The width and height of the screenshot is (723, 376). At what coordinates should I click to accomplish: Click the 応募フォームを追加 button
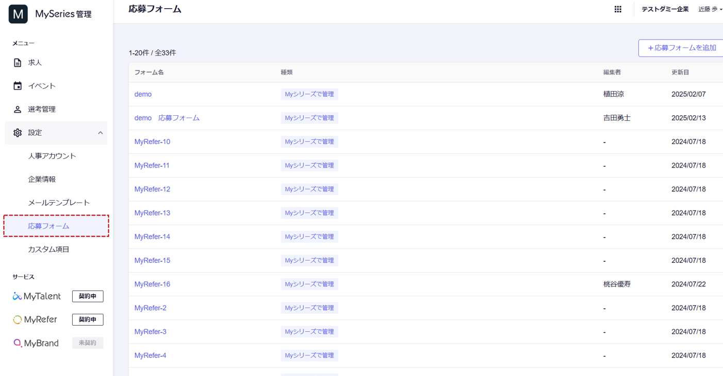click(x=681, y=48)
